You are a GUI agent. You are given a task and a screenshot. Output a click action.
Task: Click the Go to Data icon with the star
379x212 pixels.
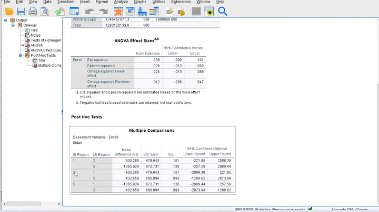tap(118, 12)
